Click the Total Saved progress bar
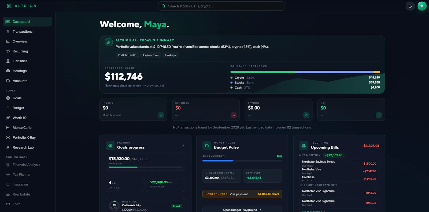 (x=145, y=167)
